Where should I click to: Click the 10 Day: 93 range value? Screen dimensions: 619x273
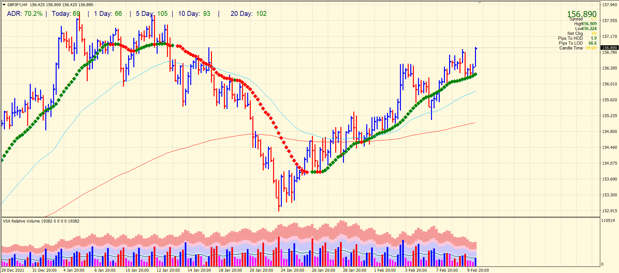coord(194,14)
